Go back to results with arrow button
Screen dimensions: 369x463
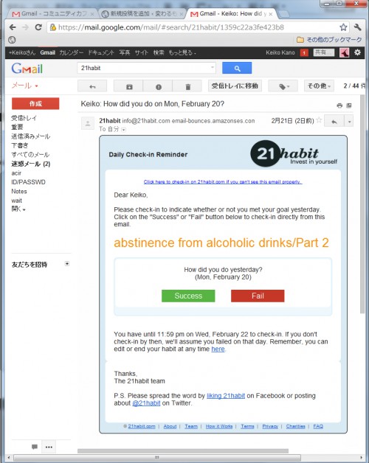point(92,86)
